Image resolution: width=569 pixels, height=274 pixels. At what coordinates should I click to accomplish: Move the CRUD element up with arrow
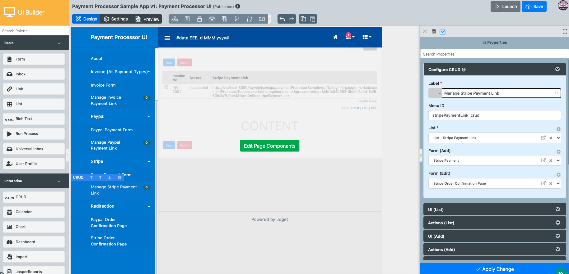click(100, 177)
